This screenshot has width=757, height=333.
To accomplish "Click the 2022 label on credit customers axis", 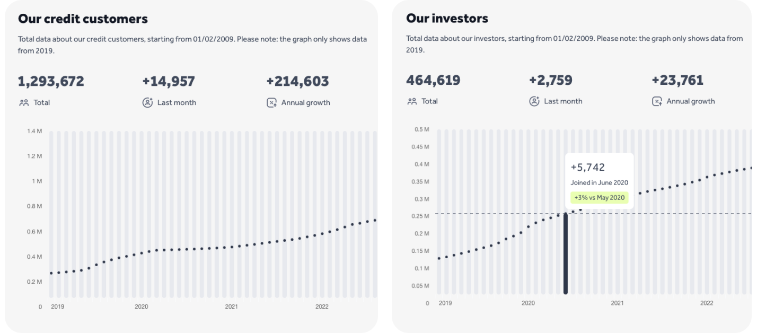I will [x=322, y=307].
